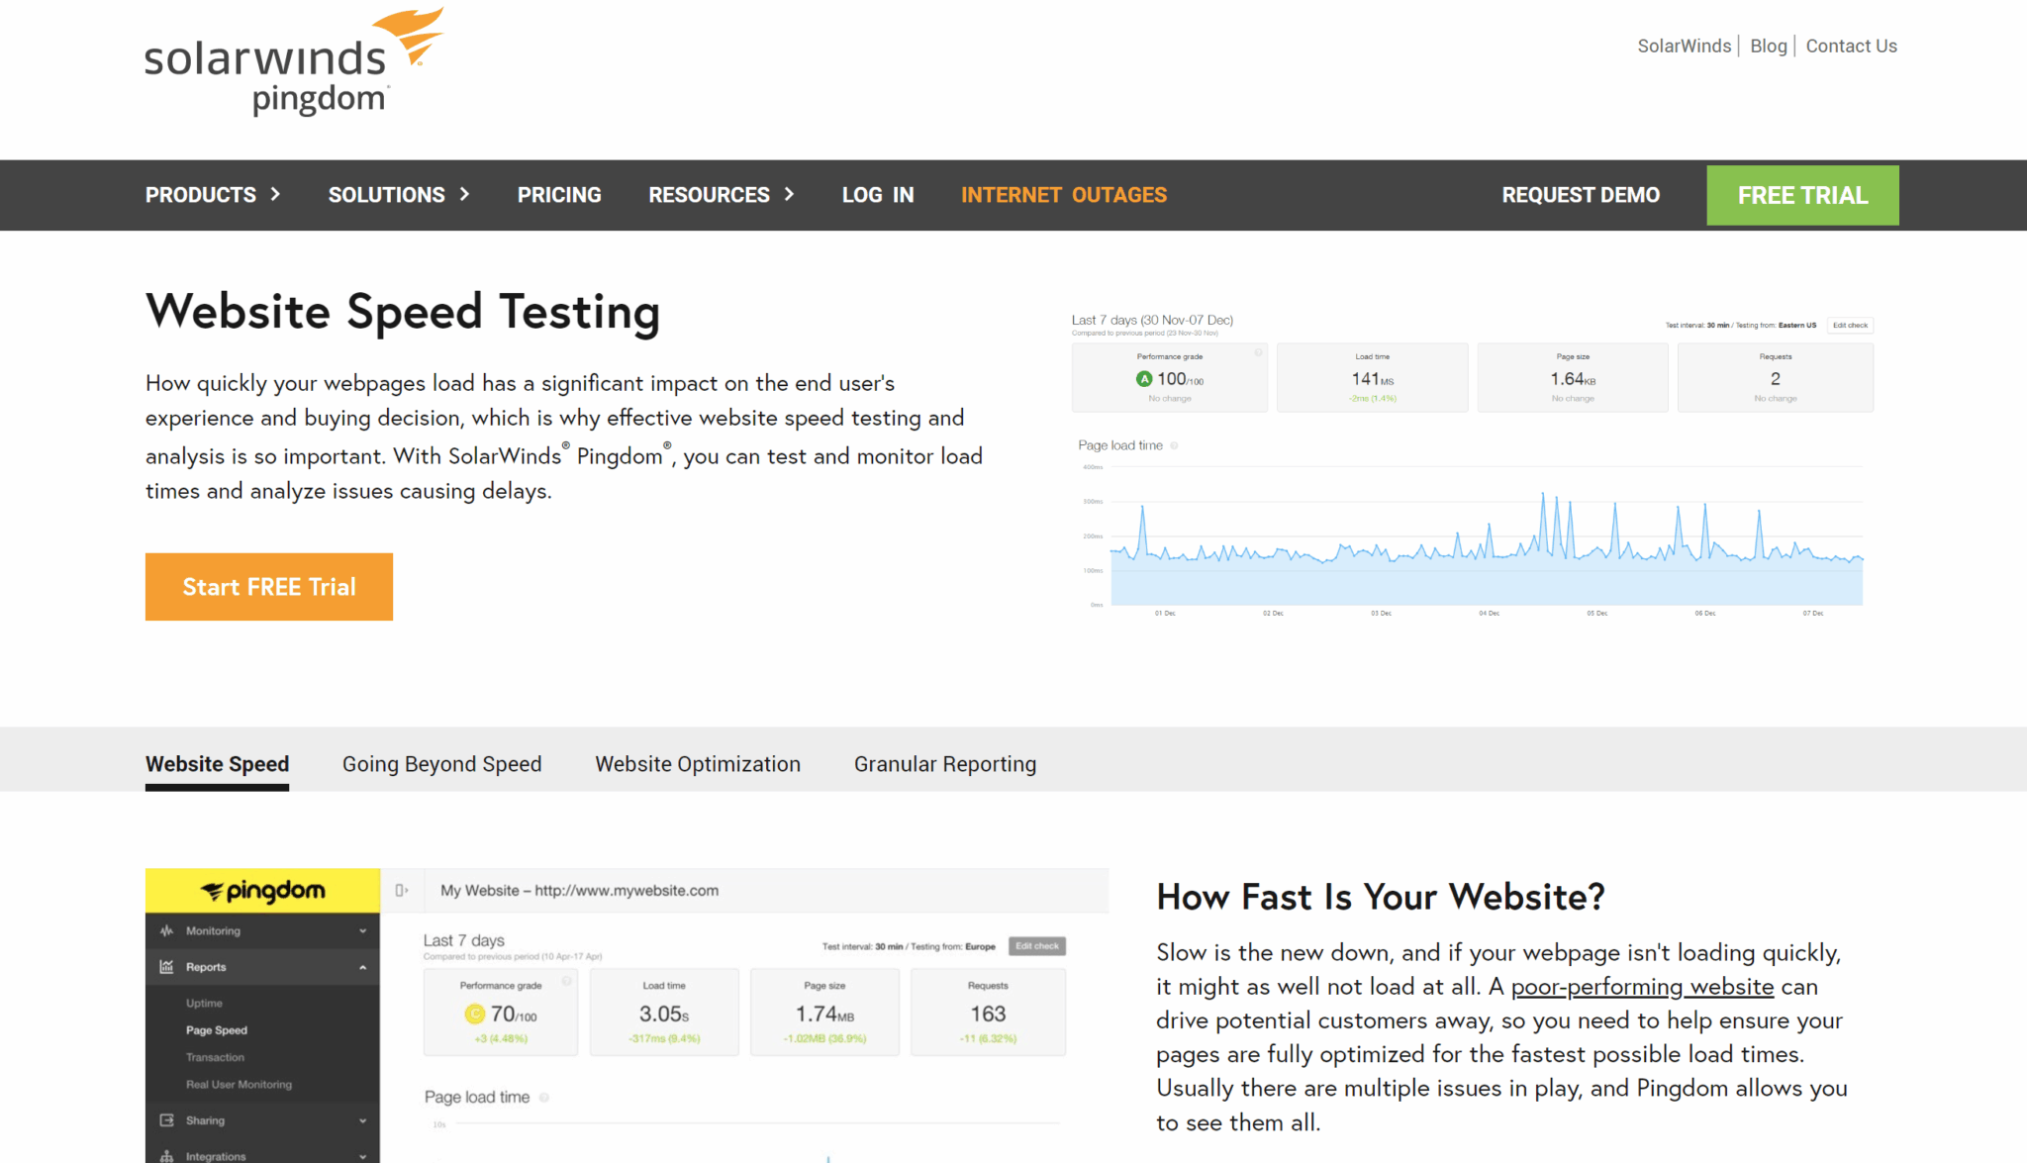Select Page Speed in the Reports list

click(x=217, y=1030)
